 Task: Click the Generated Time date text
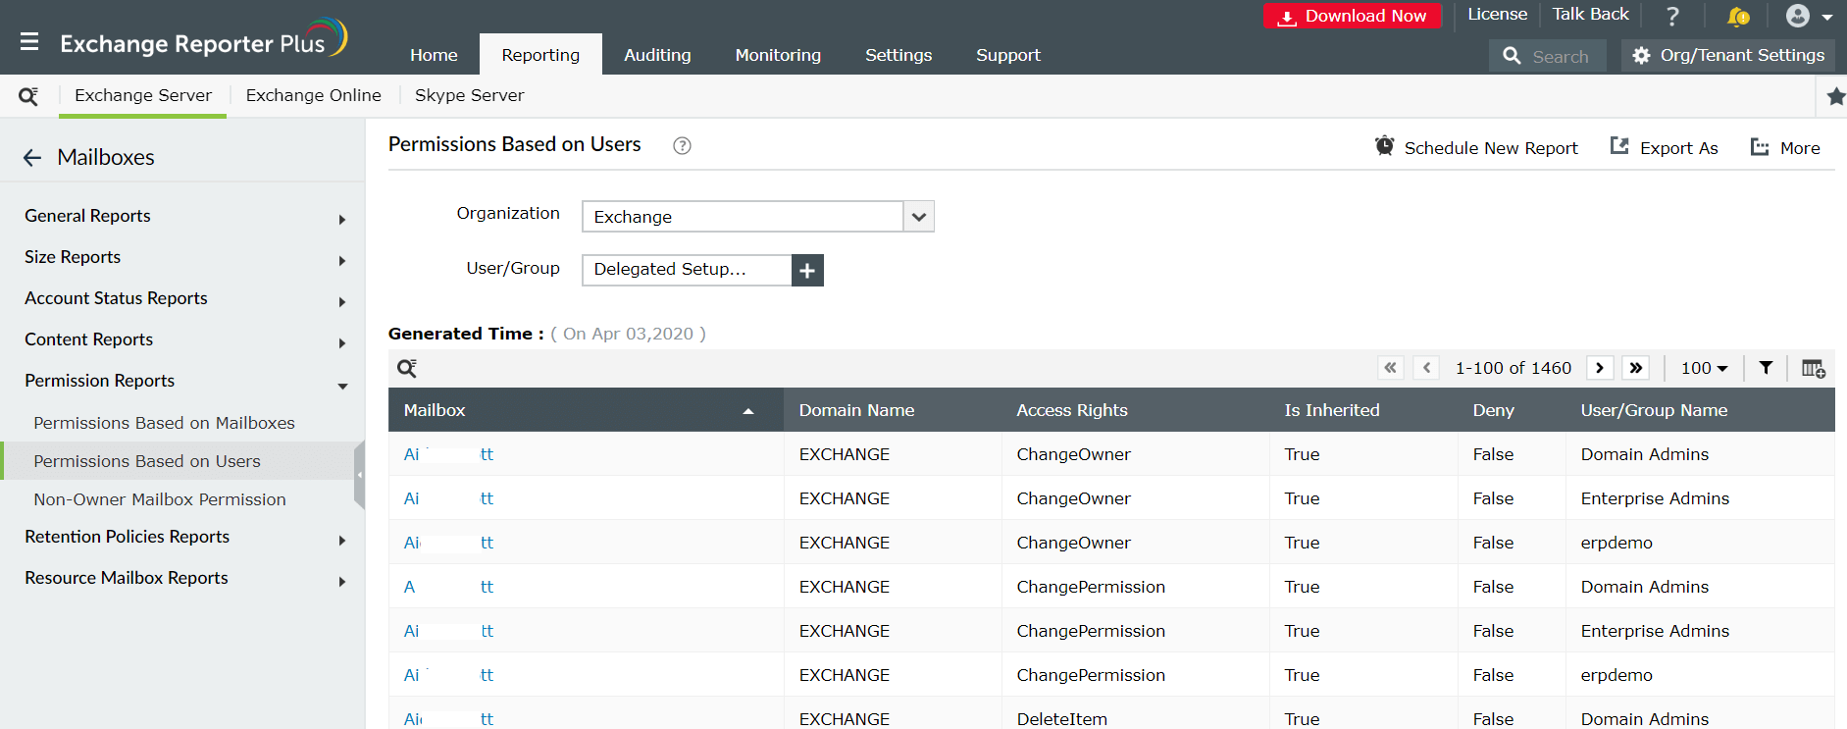click(628, 334)
